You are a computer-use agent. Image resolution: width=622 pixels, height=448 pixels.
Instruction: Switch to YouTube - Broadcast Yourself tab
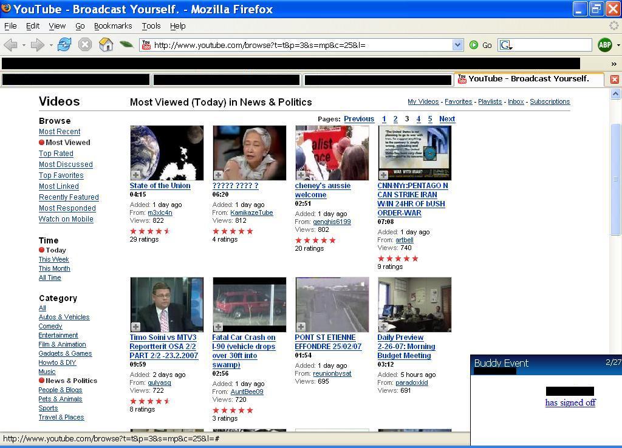click(x=529, y=79)
